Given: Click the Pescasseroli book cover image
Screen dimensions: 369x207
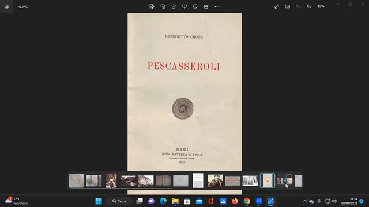Looking at the screenshot, I should (x=184, y=92).
